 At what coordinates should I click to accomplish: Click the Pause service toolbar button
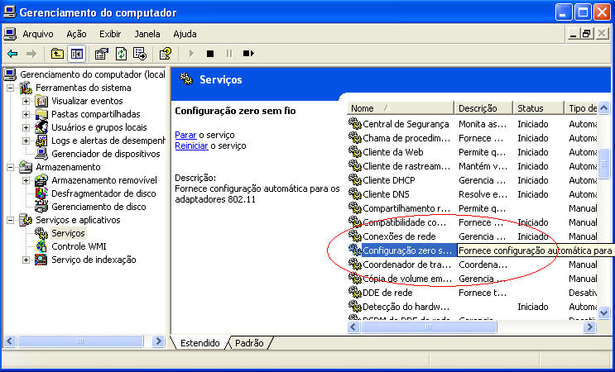(229, 53)
